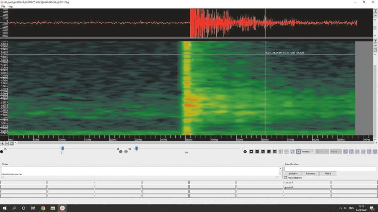Click the vertical bars icon in the toolbar
The image size is (378, 212).
(x=275, y=151)
